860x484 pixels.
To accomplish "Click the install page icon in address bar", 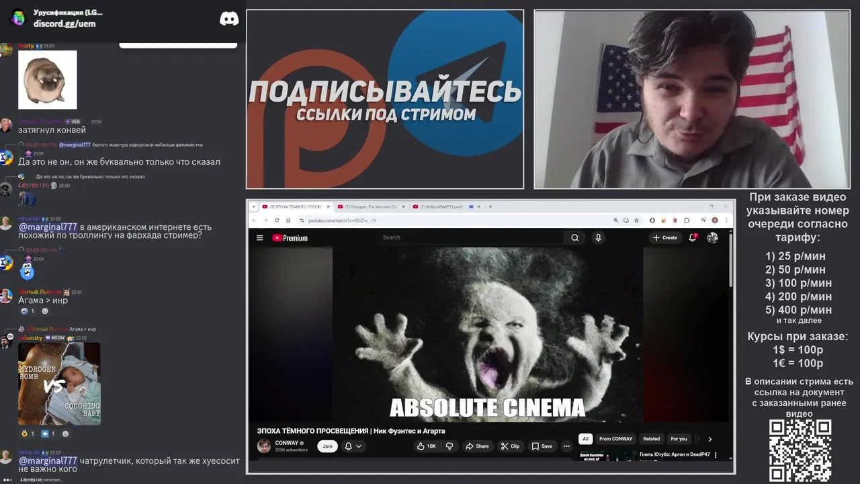I will tap(626, 220).
